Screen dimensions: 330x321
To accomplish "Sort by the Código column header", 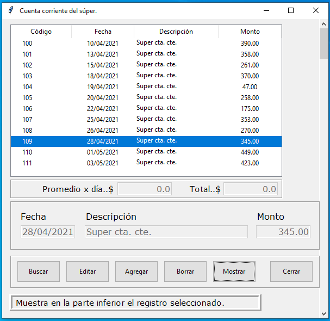I will point(41,32).
